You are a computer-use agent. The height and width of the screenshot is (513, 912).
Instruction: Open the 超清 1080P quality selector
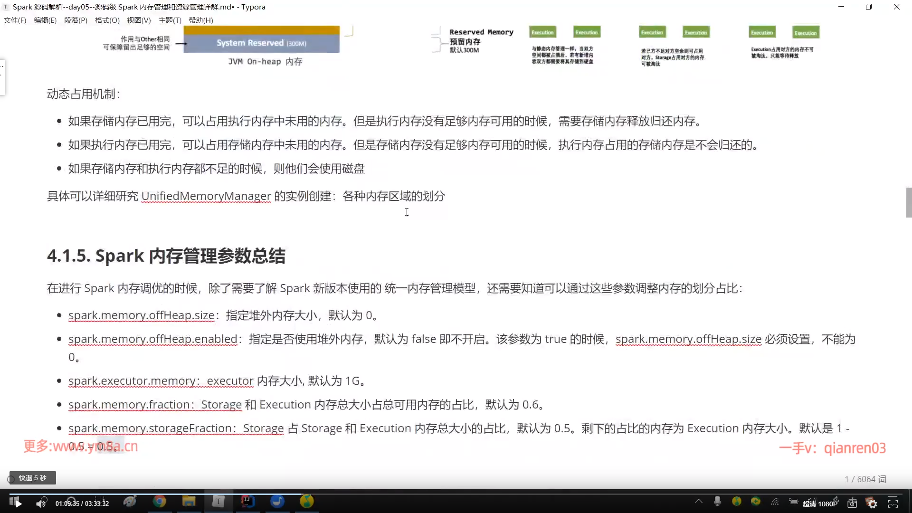coord(820,504)
